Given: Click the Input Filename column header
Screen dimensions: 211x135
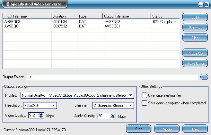Looking at the screenshot, I should coord(27,16).
